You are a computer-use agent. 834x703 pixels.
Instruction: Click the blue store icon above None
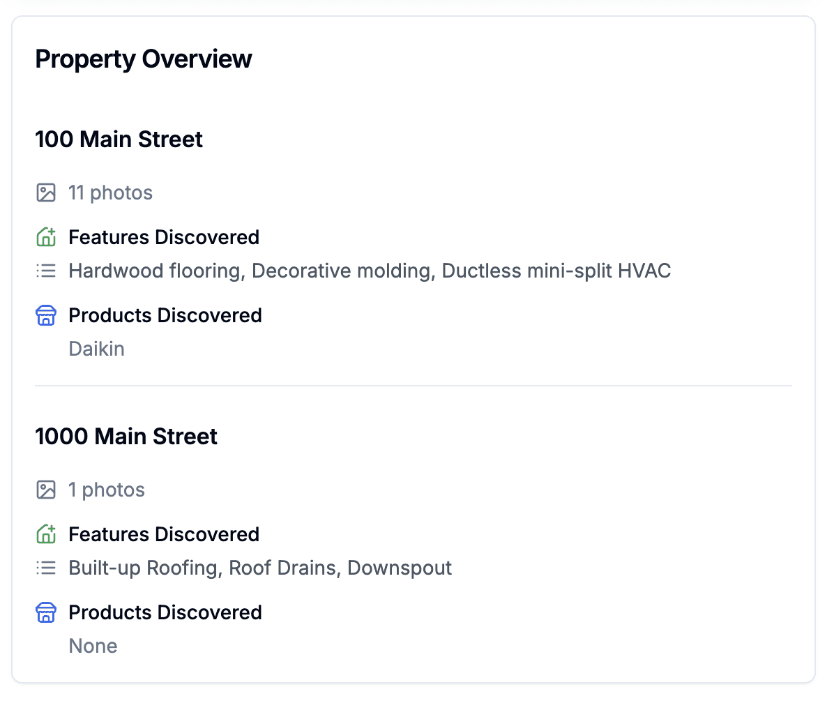point(46,612)
